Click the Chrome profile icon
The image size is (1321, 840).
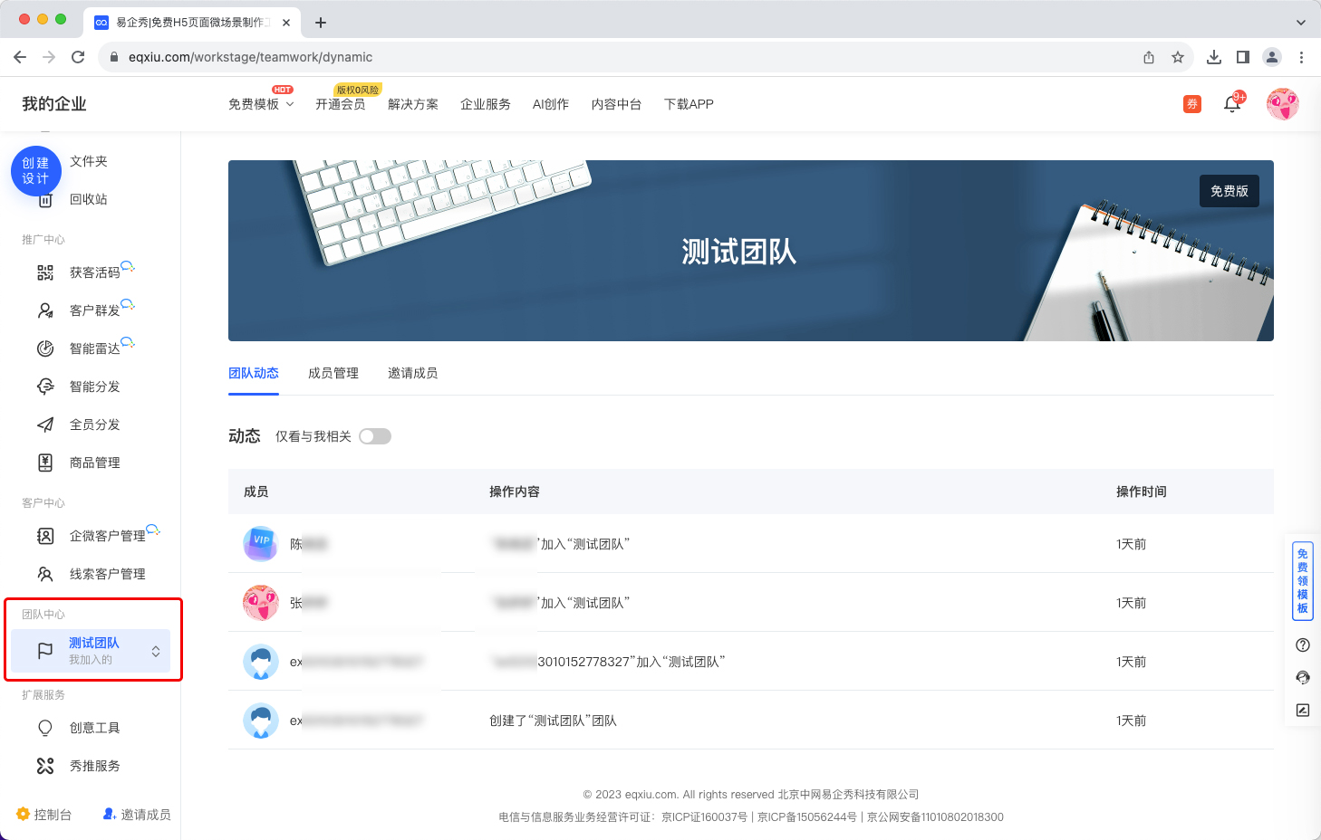[1272, 57]
